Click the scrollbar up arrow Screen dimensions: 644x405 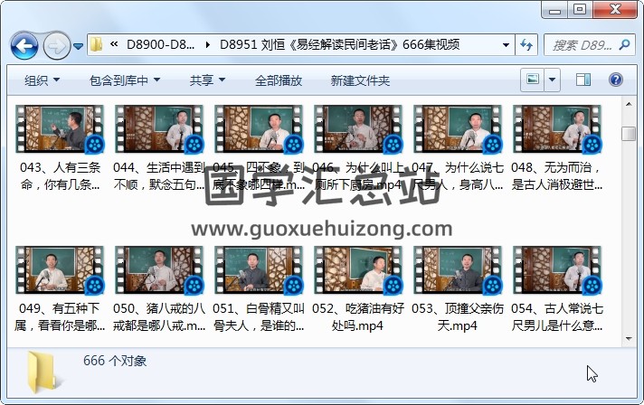pos(629,104)
